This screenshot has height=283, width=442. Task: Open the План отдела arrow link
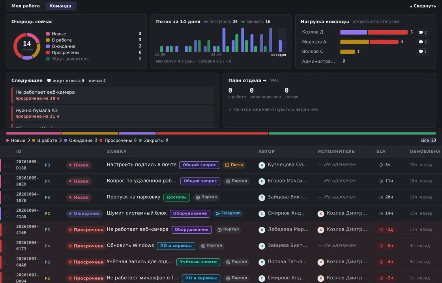(x=247, y=80)
